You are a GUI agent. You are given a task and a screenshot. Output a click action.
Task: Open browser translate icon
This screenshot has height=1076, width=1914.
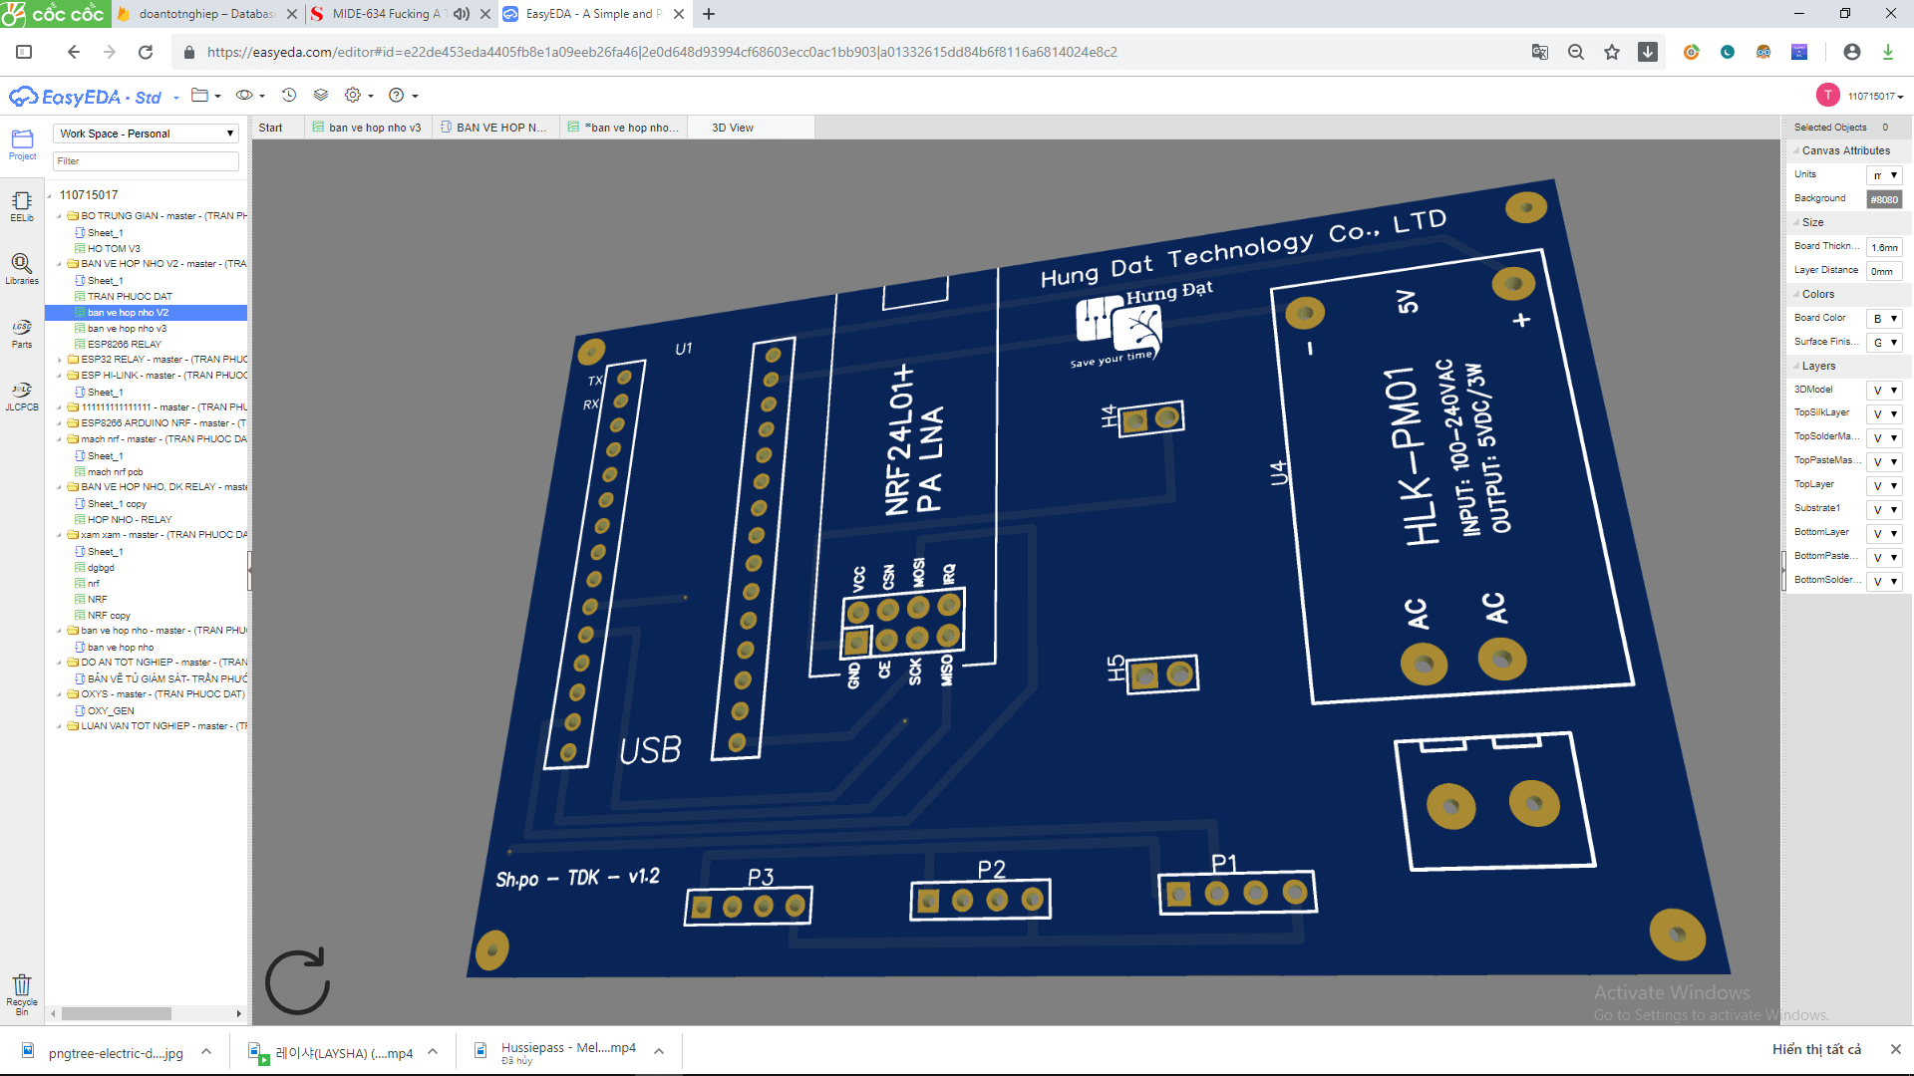coord(1540,52)
